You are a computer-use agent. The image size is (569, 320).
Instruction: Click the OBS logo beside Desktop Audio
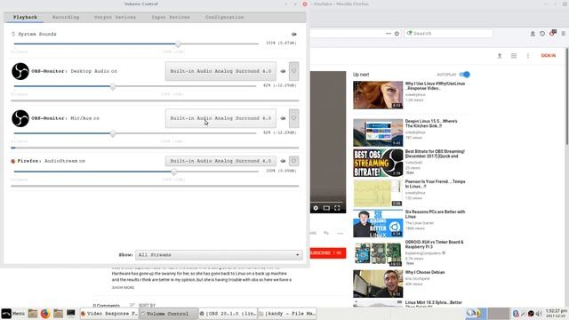point(20,71)
